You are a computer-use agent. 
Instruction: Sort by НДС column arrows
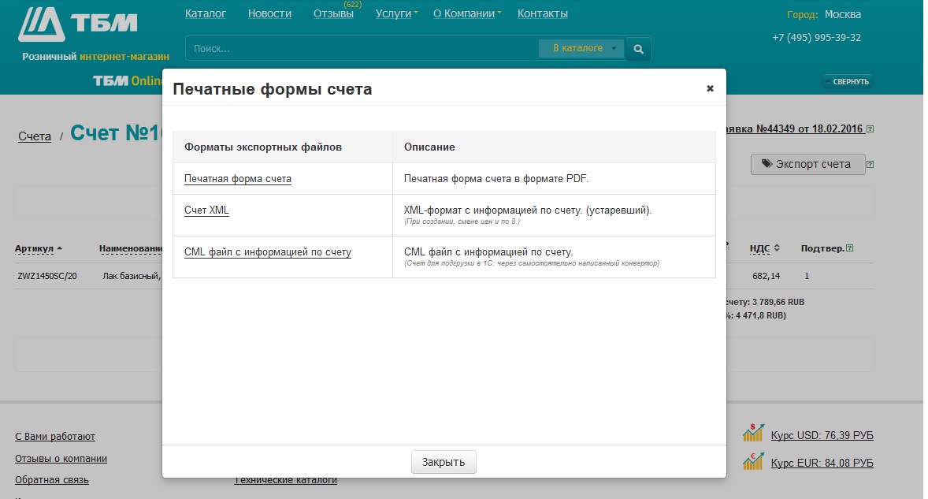777,248
